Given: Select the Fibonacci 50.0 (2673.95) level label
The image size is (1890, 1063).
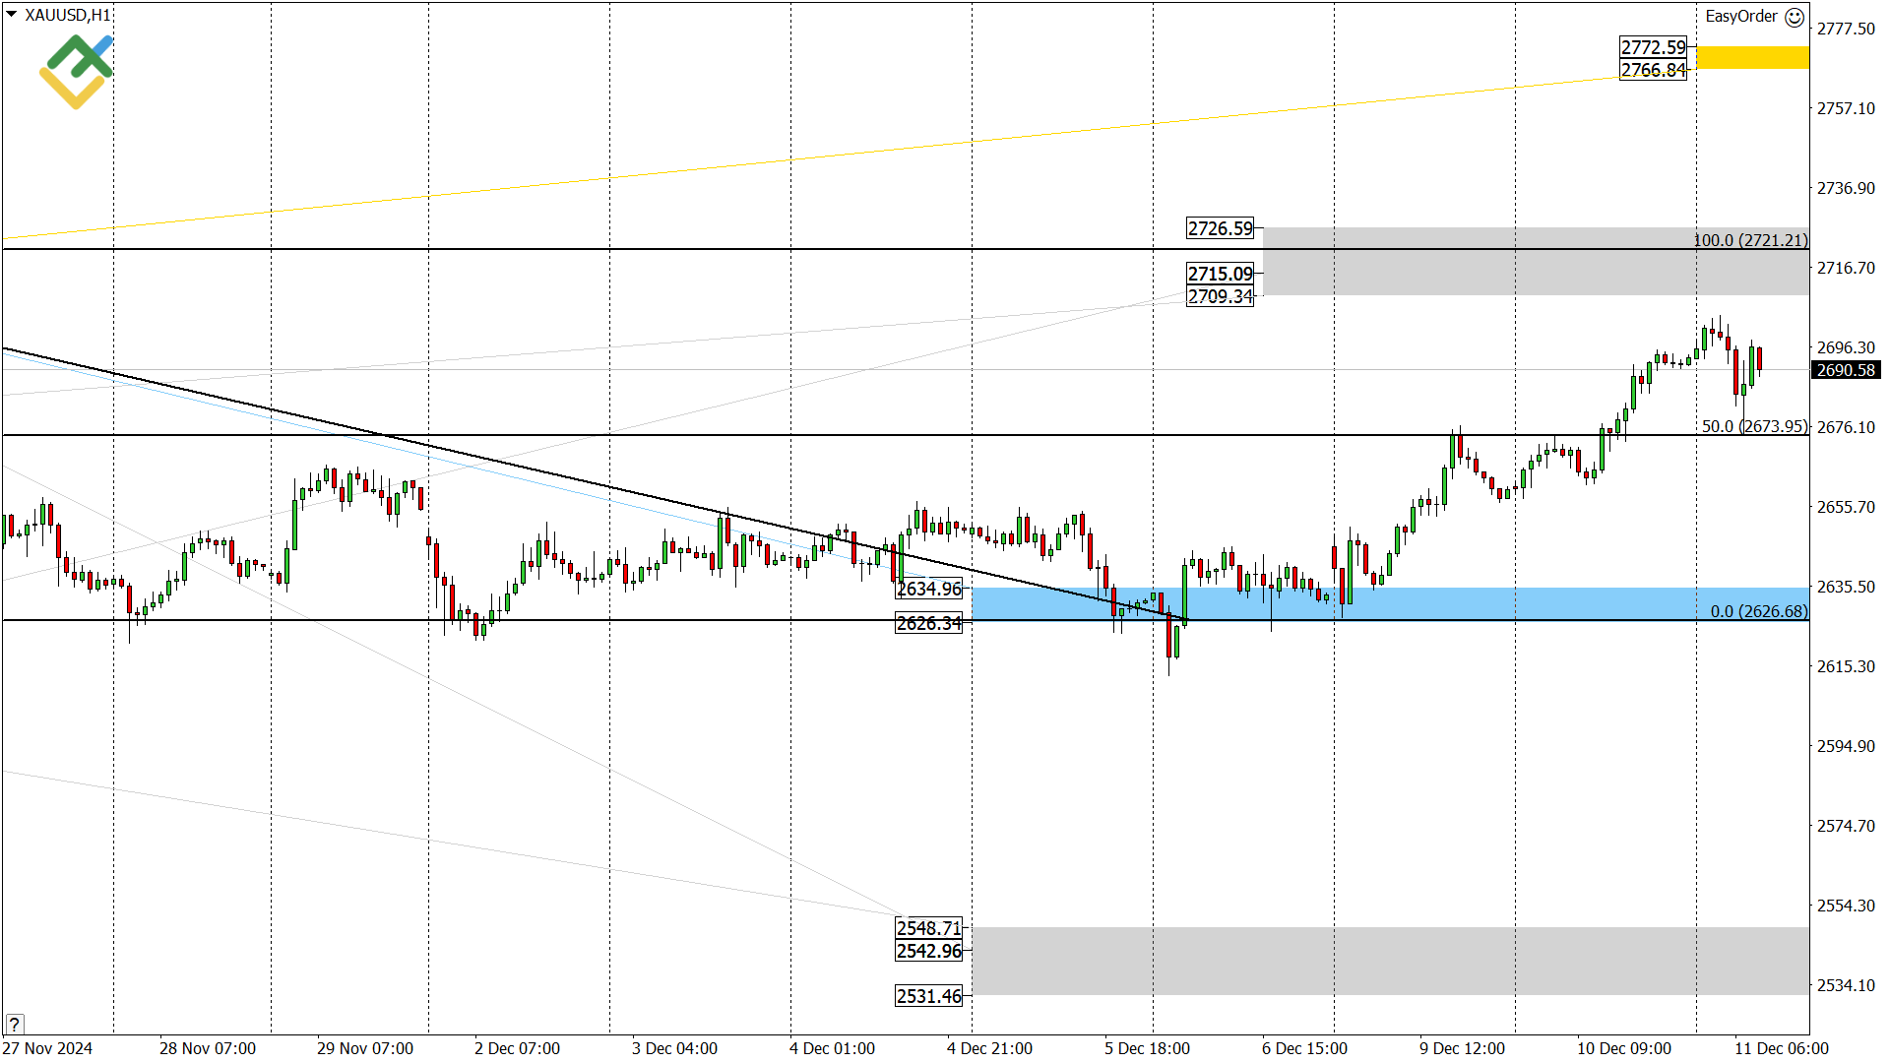Looking at the screenshot, I should pos(1753,426).
